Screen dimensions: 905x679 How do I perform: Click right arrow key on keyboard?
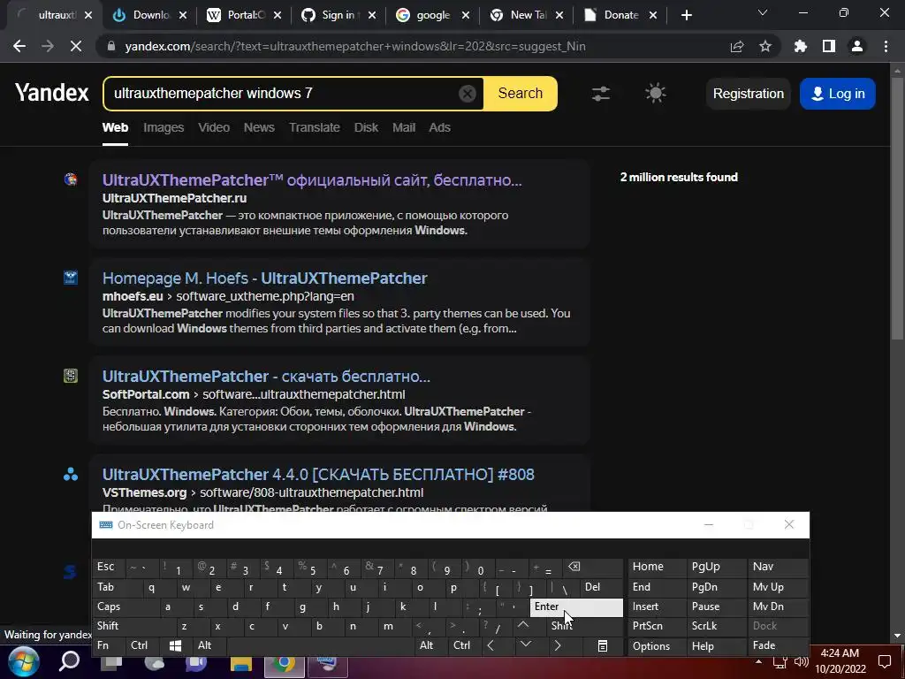coord(558,645)
